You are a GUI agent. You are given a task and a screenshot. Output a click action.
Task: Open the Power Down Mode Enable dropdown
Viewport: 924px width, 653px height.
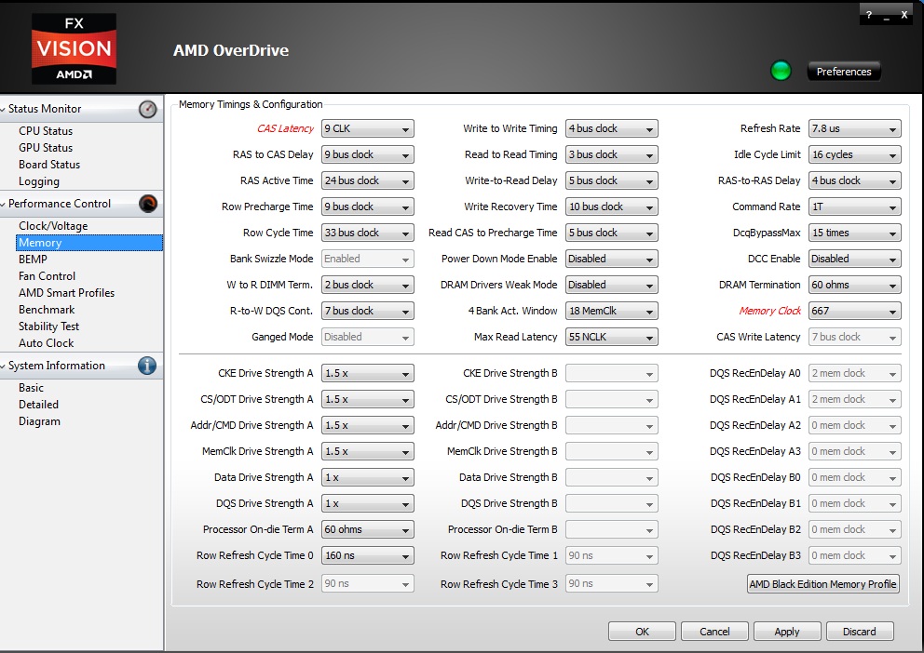point(612,259)
